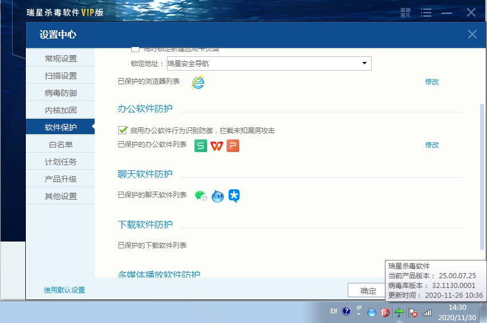Switch to 扫描设置 section

pyautogui.click(x=60, y=76)
